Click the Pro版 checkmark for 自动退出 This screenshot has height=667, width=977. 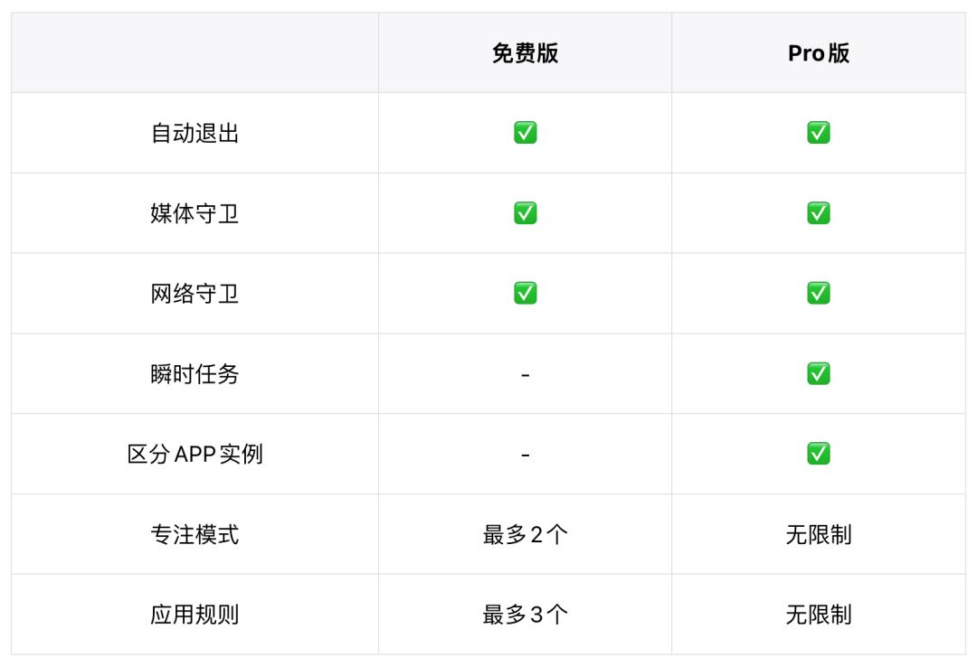pos(819,133)
